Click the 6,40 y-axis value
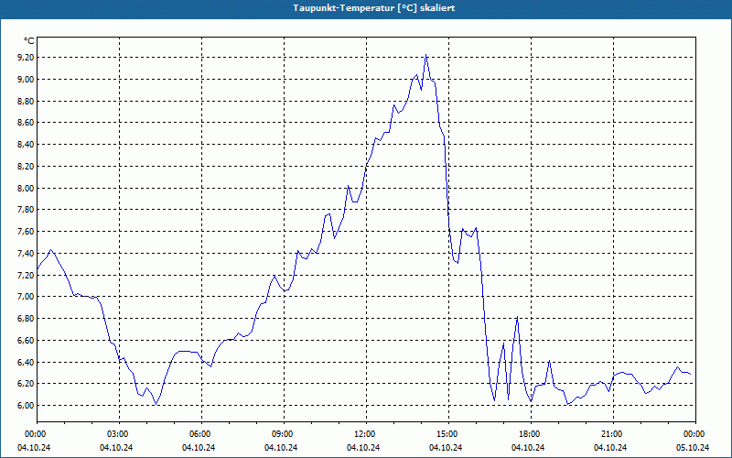Viewport: 732px width, 458px height. click(x=26, y=362)
